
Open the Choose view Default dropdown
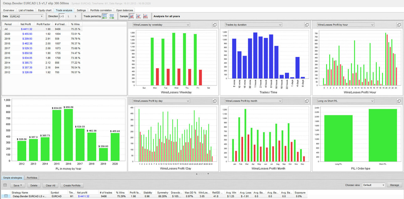point(373,185)
